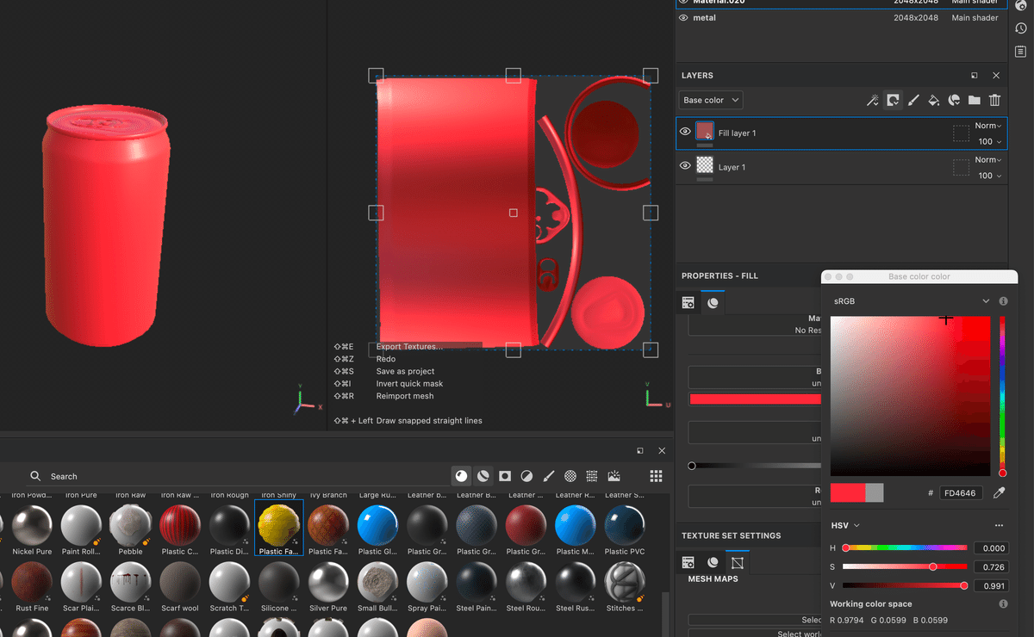
Task: Create a new folder in the Layers panel
Action: point(974,100)
